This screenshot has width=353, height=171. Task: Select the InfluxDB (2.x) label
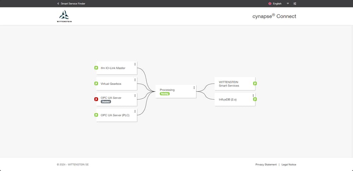point(228,99)
